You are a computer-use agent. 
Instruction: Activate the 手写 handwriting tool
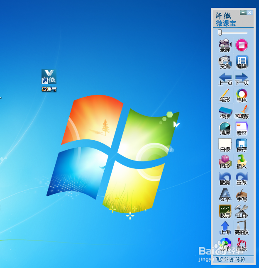click(x=242, y=195)
